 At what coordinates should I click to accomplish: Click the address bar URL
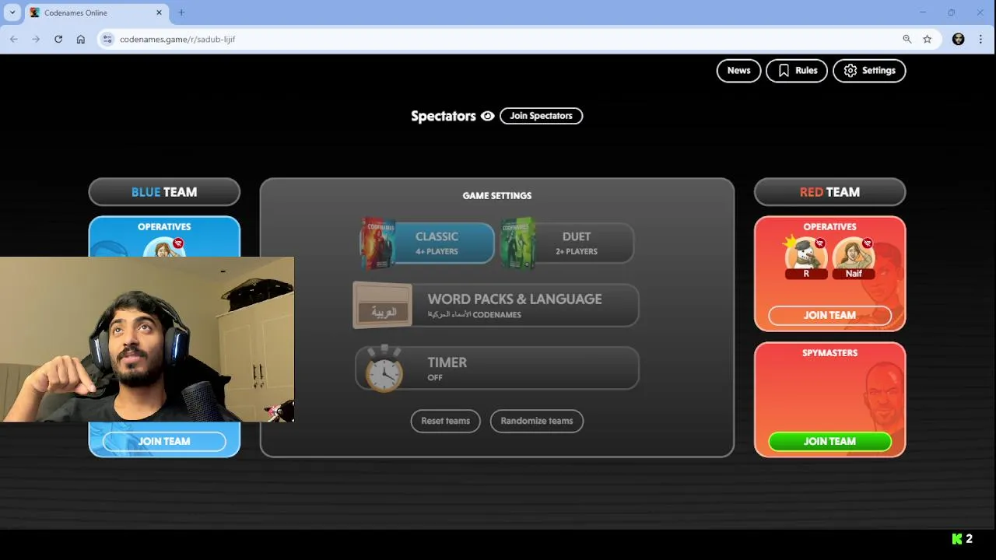pos(177,39)
